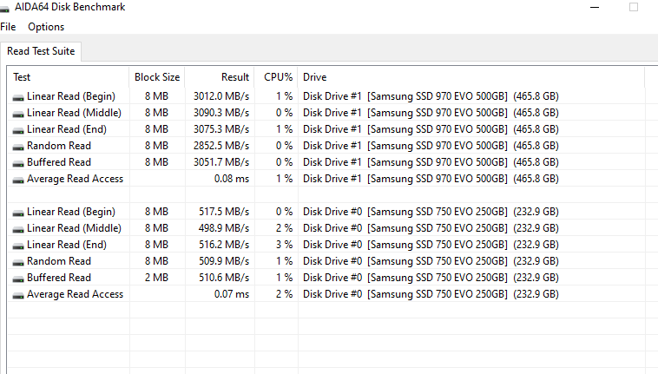Select the Read Test Suite tab
Image resolution: width=658 pixels, height=374 pixels.
pyautogui.click(x=41, y=51)
